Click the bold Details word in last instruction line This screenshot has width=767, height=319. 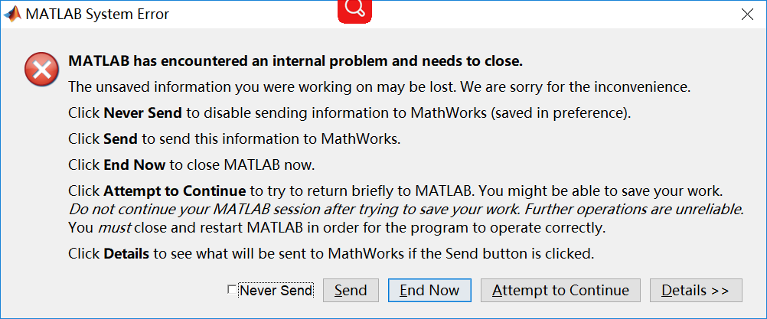(126, 253)
